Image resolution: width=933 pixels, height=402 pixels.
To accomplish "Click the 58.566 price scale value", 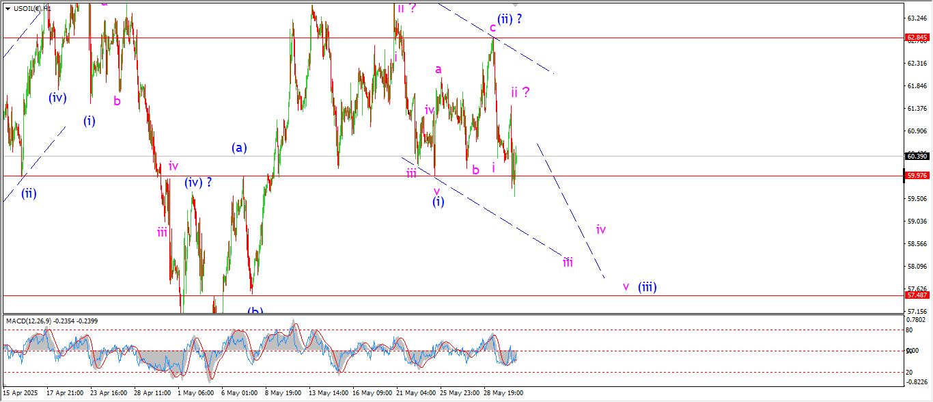I will (x=916, y=243).
